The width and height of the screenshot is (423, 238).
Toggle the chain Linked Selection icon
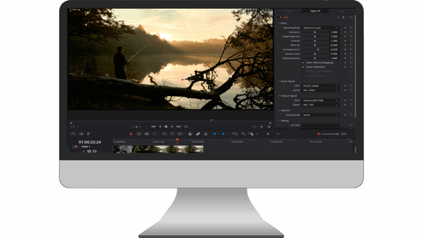point(198,134)
